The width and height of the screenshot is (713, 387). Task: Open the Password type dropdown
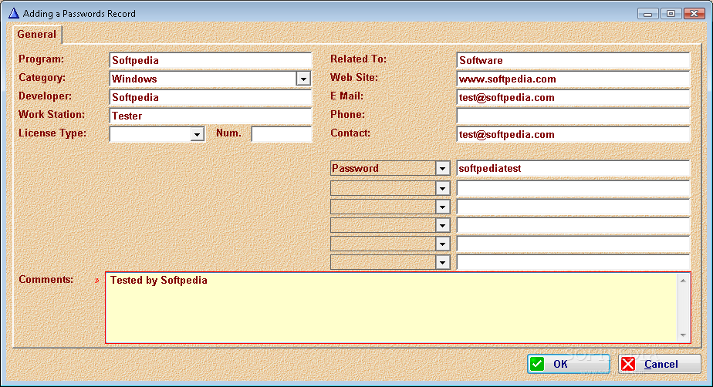pyautogui.click(x=442, y=169)
